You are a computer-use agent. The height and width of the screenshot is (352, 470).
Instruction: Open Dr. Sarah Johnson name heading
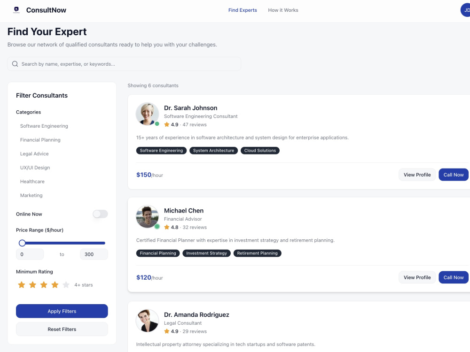(x=191, y=108)
